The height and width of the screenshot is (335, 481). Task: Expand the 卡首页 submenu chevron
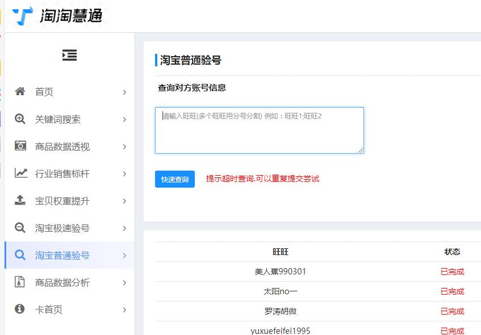124,309
